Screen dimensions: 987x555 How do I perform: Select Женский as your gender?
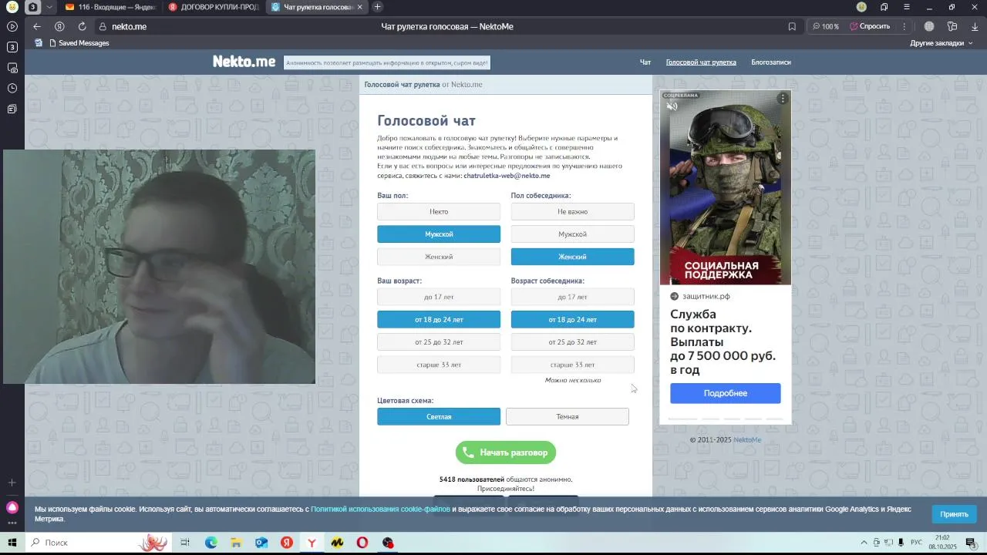(439, 257)
